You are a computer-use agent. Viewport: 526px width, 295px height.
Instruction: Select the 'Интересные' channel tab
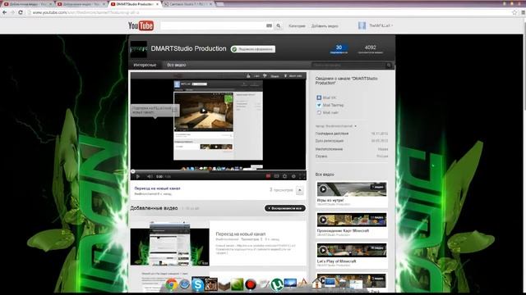[x=145, y=66]
